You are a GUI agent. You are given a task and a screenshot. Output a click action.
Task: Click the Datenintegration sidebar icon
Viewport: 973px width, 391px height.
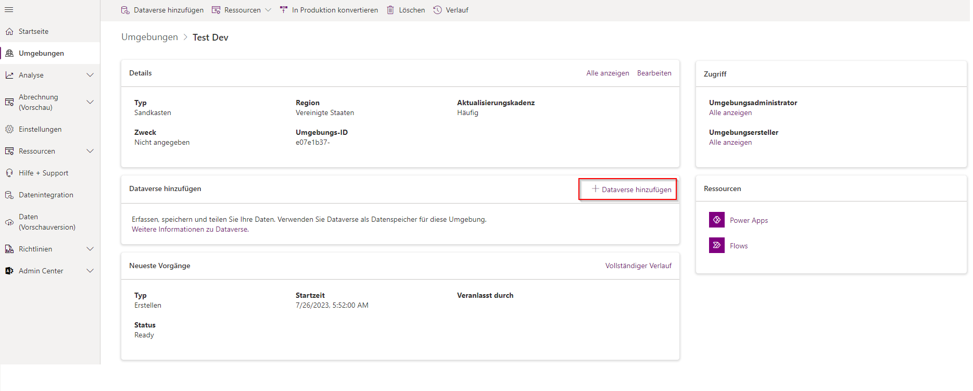click(9, 195)
